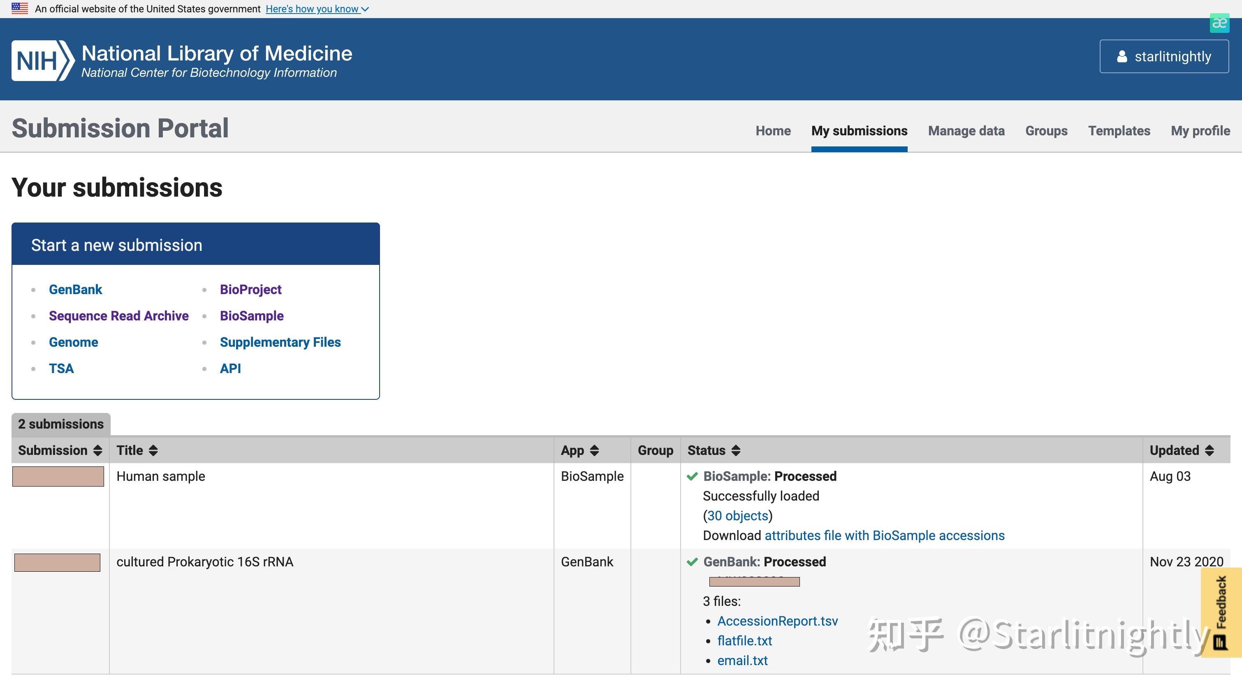Image resolution: width=1242 pixels, height=691 pixels.
Task: Click the NIH logo icon
Action: pyautogui.click(x=42, y=61)
